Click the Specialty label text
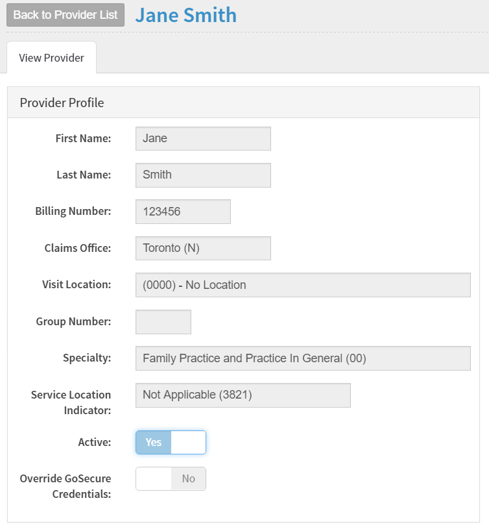This screenshot has width=489, height=531. tap(87, 358)
